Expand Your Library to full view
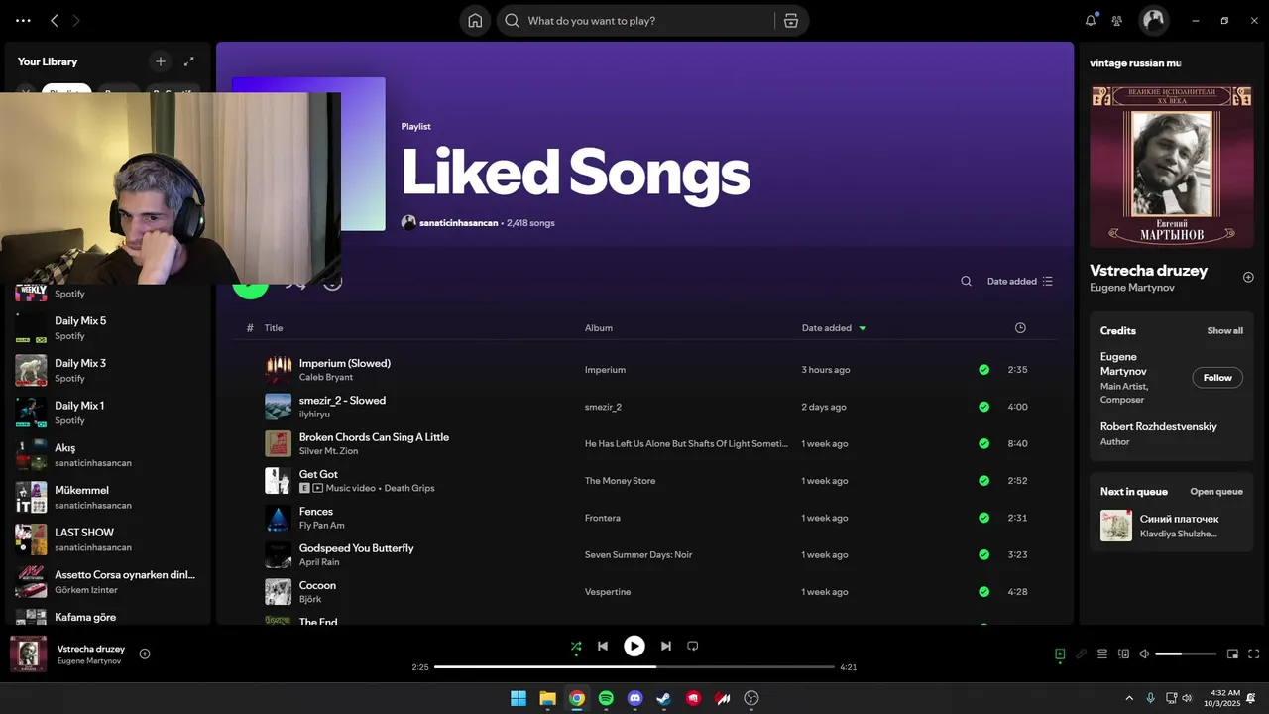This screenshot has height=714, width=1269. click(x=189, y=61)
